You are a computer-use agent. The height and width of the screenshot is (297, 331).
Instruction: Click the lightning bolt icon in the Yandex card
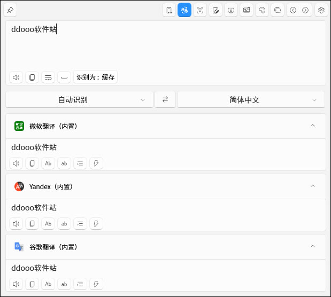coord(96,224)
